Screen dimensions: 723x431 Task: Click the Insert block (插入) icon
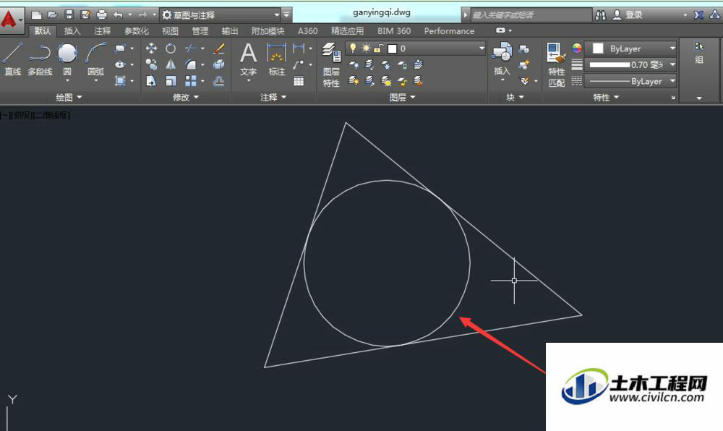(x=502, y=59)
